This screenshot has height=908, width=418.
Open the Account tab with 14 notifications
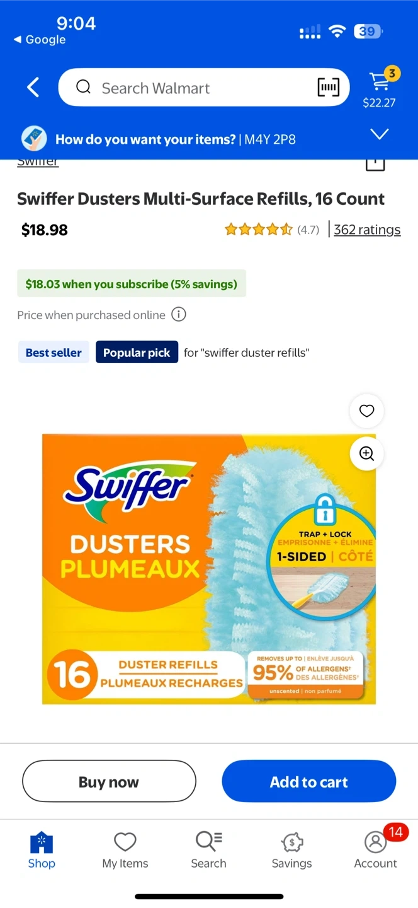pos(376,849)
